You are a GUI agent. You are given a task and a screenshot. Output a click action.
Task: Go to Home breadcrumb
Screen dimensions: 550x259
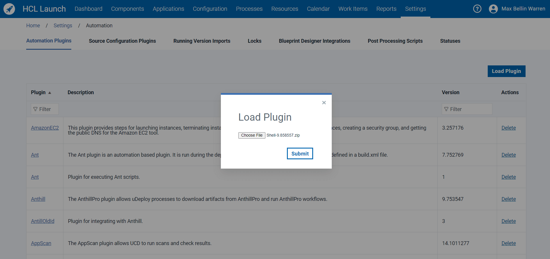pos(33,26)
